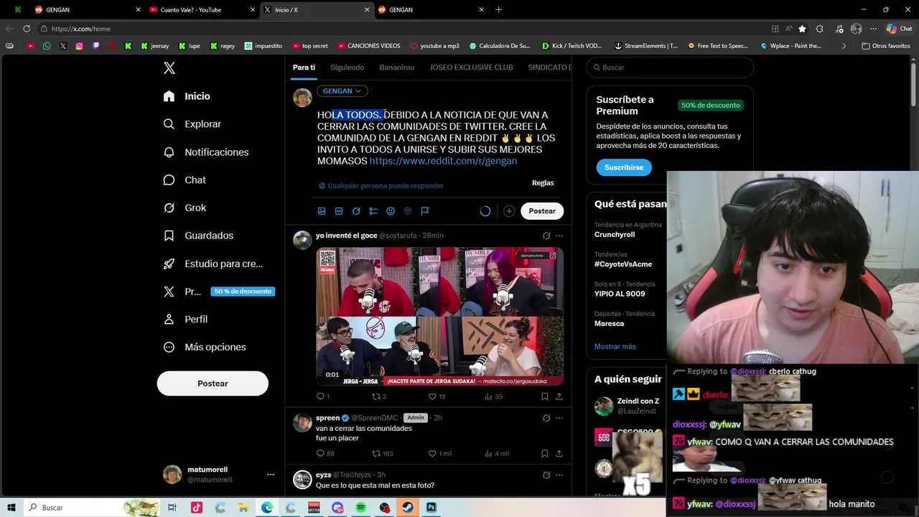Open Premium with 50% discount badge

(x=219, y=292)
